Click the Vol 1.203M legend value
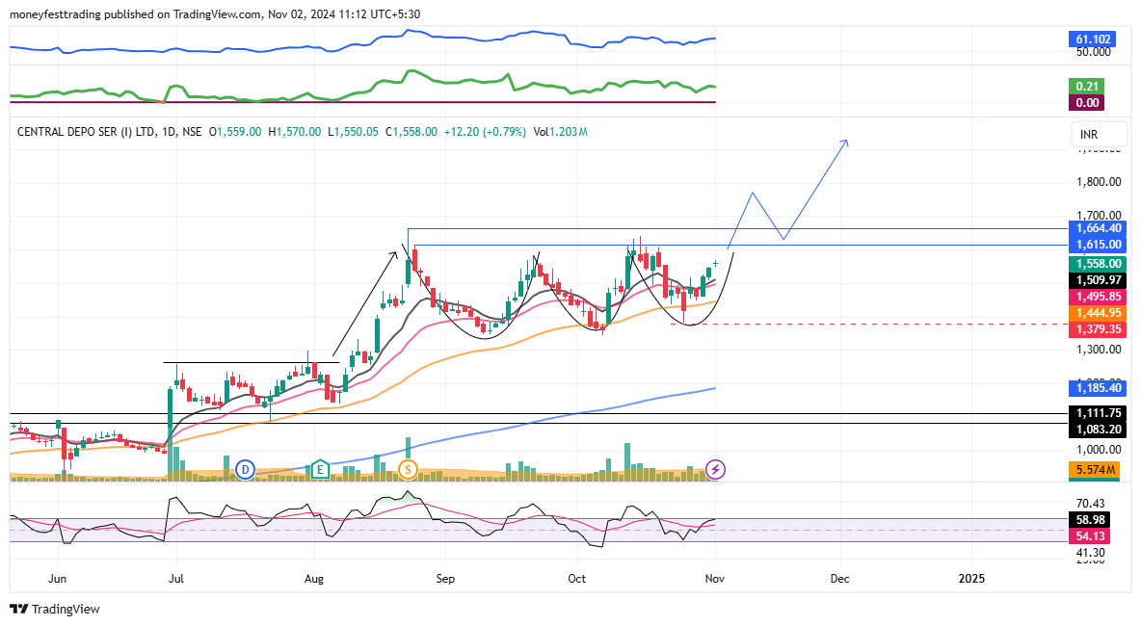 tap(560, 132)
